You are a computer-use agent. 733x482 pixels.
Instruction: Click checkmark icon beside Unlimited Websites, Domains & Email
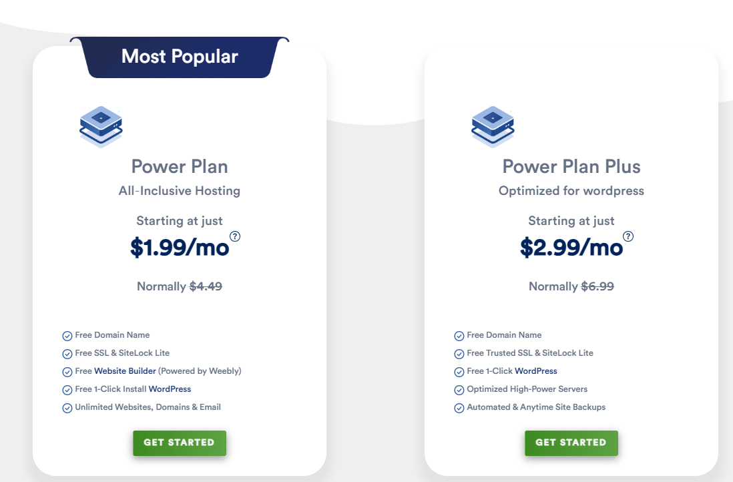[x=67, y=408]
